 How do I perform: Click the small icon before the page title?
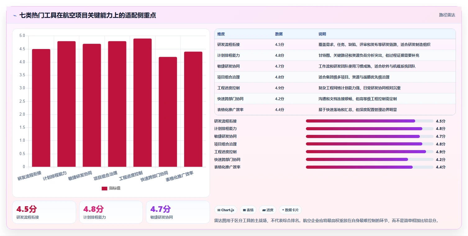point(15,15)
